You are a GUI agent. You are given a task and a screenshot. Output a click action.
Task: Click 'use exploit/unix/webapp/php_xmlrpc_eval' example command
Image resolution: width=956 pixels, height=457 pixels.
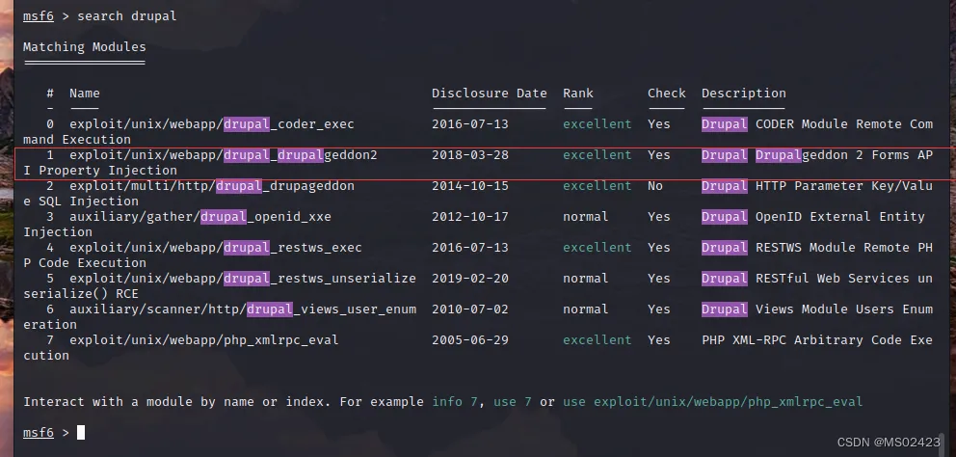[713, 402]
